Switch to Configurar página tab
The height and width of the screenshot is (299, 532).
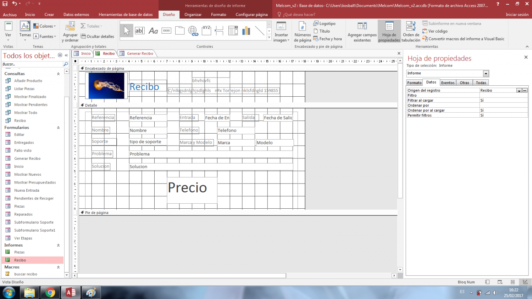251,15
